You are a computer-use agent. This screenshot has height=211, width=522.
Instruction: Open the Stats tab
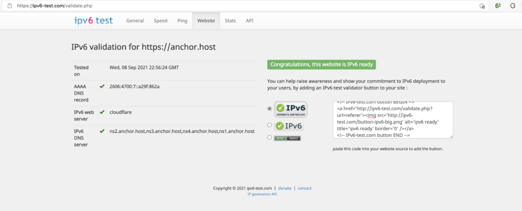(230, 21)
